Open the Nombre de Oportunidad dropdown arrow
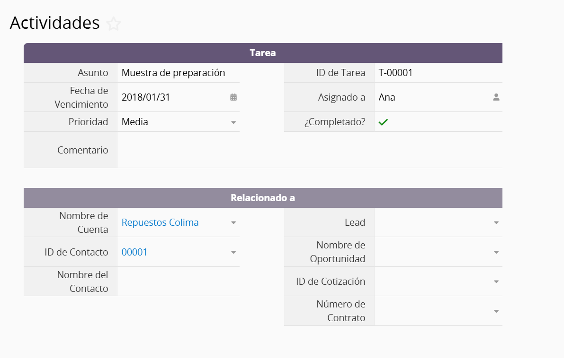564x358 pixels. (x=496, y=253)
